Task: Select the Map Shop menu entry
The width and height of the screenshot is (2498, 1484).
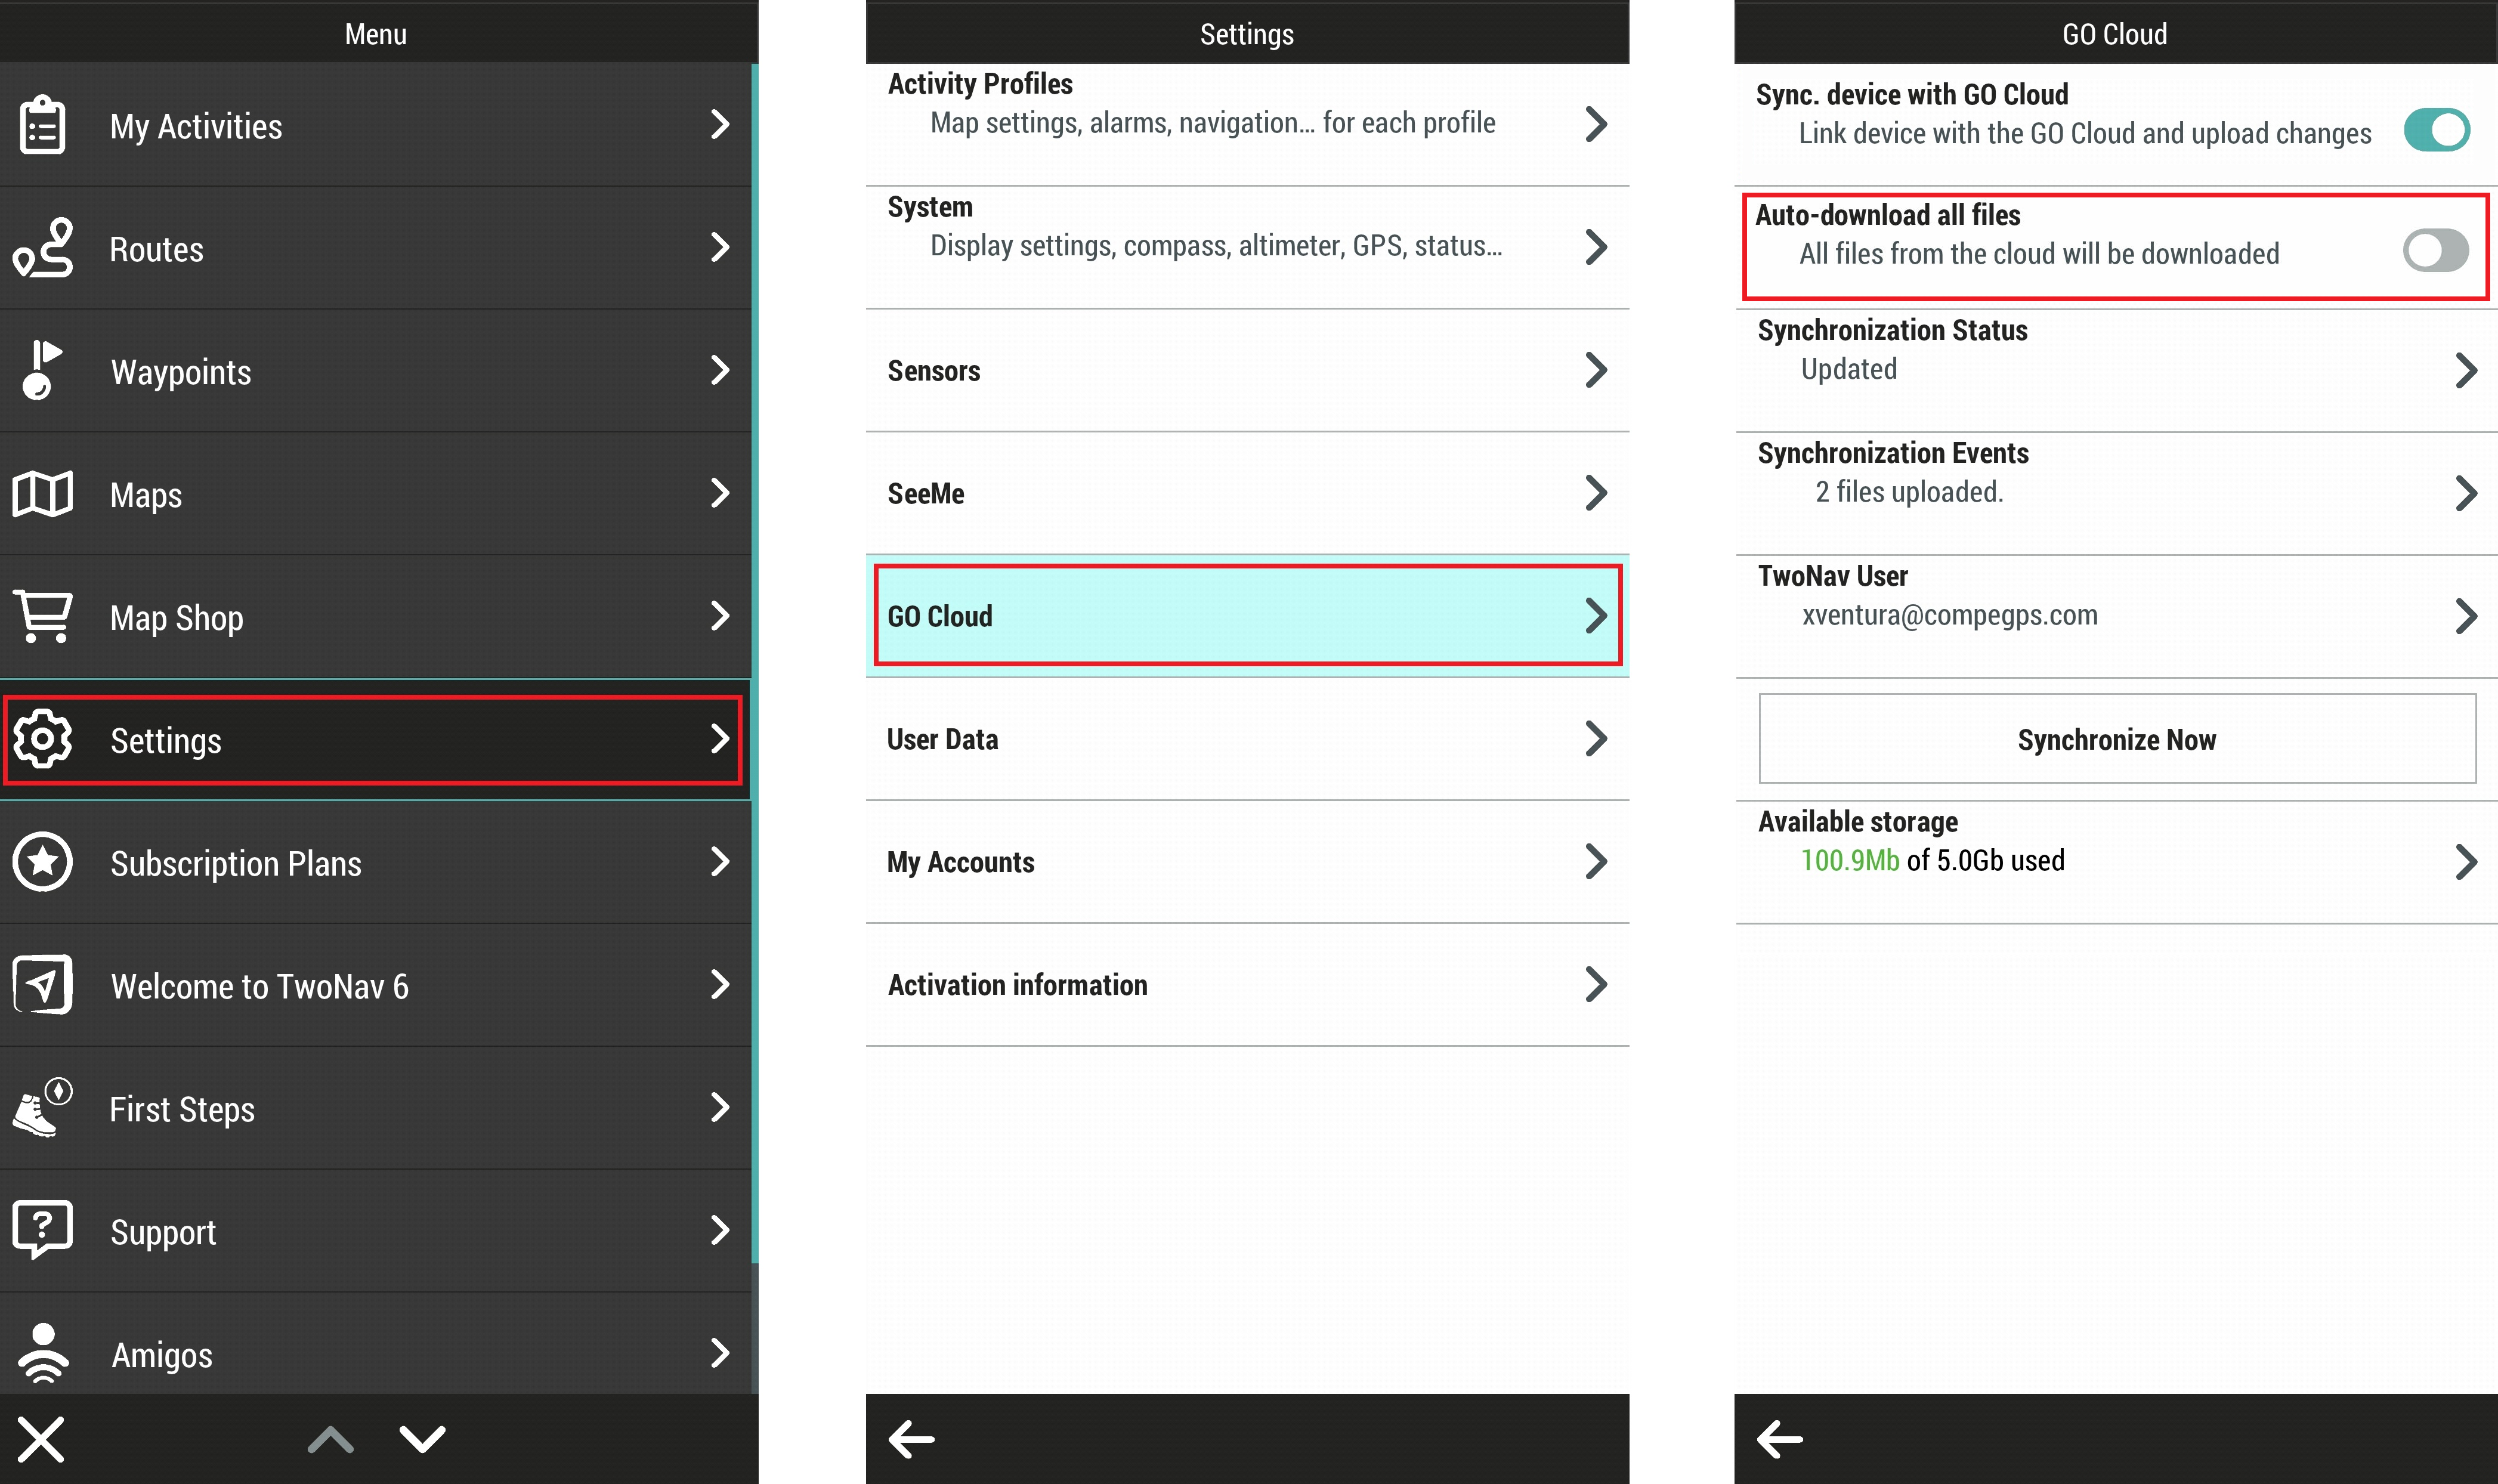Action: (x=376, y=617)
